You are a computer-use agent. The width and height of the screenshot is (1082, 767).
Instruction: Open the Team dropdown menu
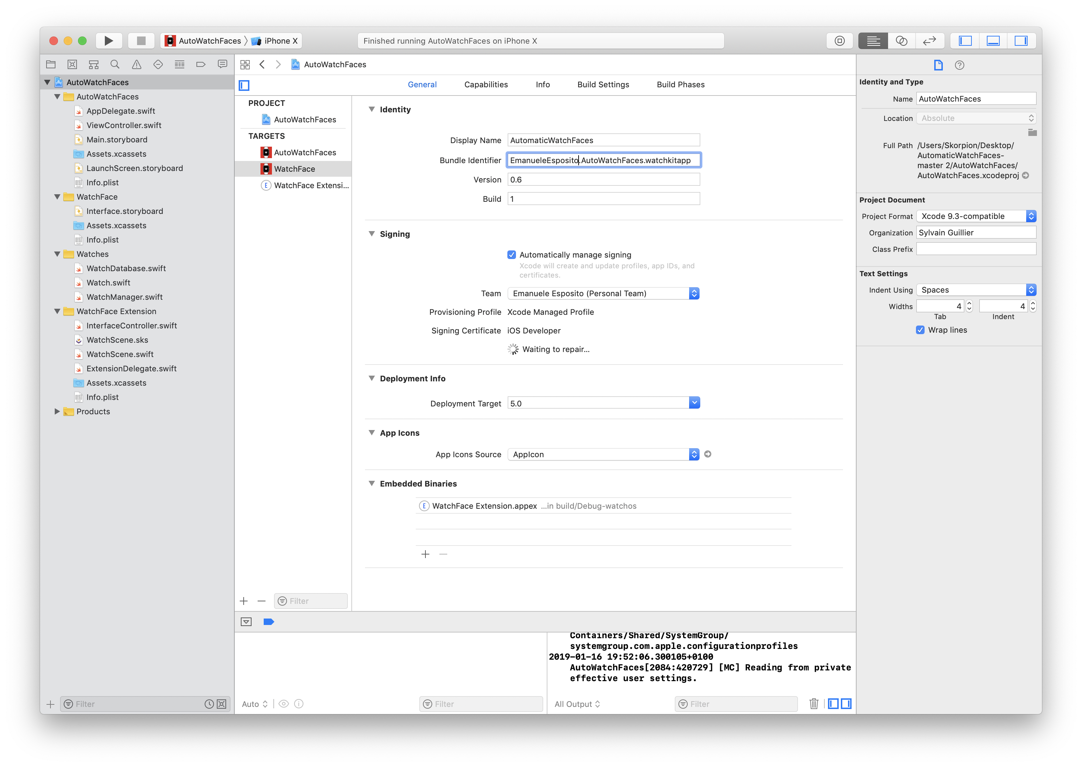tap(603, 293)
